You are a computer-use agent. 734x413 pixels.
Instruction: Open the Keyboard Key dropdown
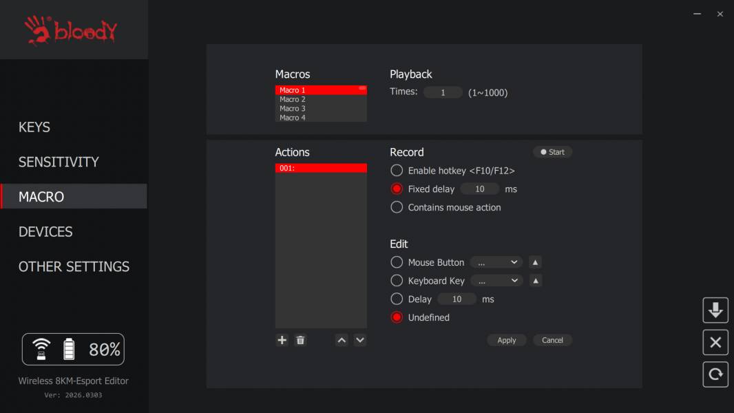(x=497, y=281)
